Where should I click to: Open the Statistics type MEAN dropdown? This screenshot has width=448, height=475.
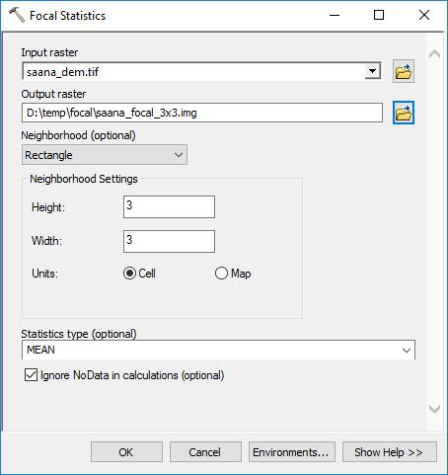[218, 350]
